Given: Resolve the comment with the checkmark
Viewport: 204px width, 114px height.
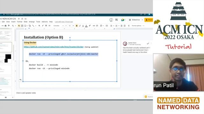Looking at the screenshot, I should tap(148, 43).
